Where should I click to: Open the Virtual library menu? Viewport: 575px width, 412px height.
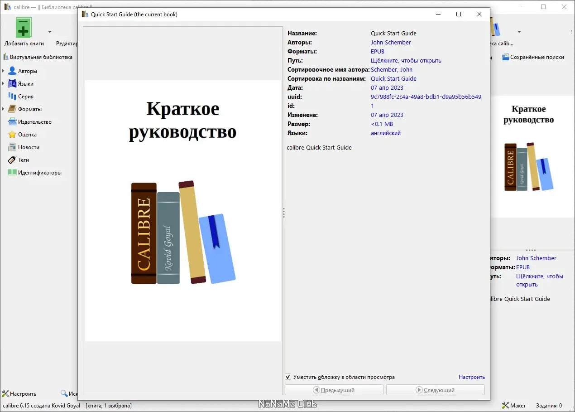click(x=38, y=57)
